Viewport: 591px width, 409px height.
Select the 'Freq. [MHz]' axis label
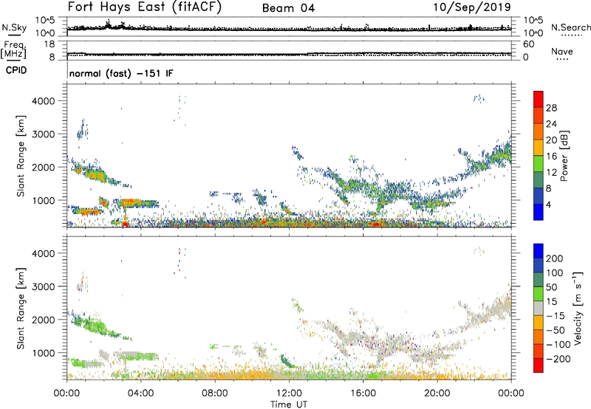coord(13,50)
